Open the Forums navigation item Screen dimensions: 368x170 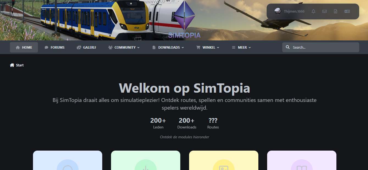point(54,47)
